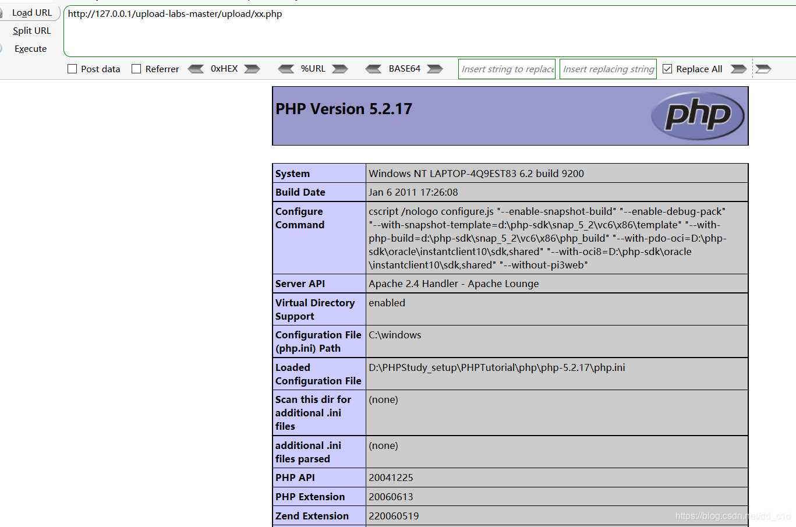Open the 0xHEX encoding menu
Screen dimensions: 796x527
point(224,69)
